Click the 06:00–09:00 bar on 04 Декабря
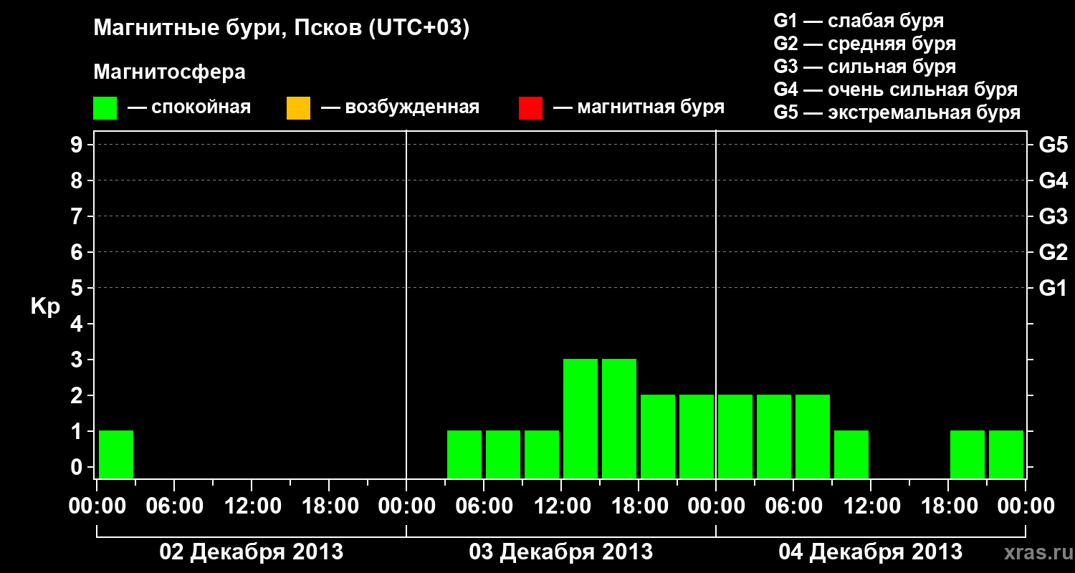Screen dimensions: 1075x573 pos(813,436)
